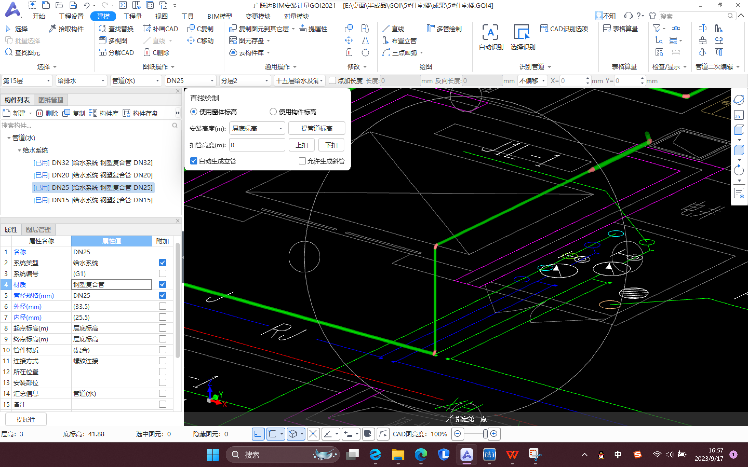Toggle 材质 additional checkbox
This screenshot has width=748, height=467.
[162, 284]
